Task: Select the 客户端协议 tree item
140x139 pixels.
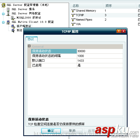Action: click(x=24, y=26)
